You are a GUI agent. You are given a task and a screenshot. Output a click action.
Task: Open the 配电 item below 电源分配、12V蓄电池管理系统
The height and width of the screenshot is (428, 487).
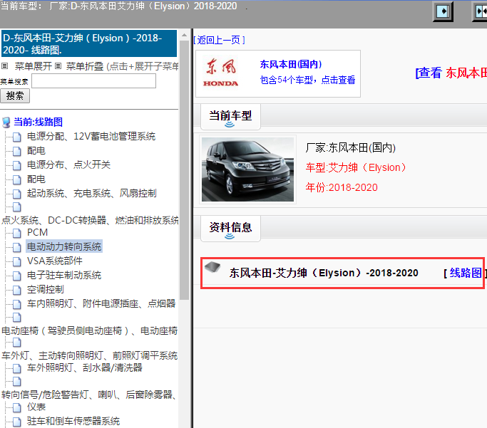(36, 150)
